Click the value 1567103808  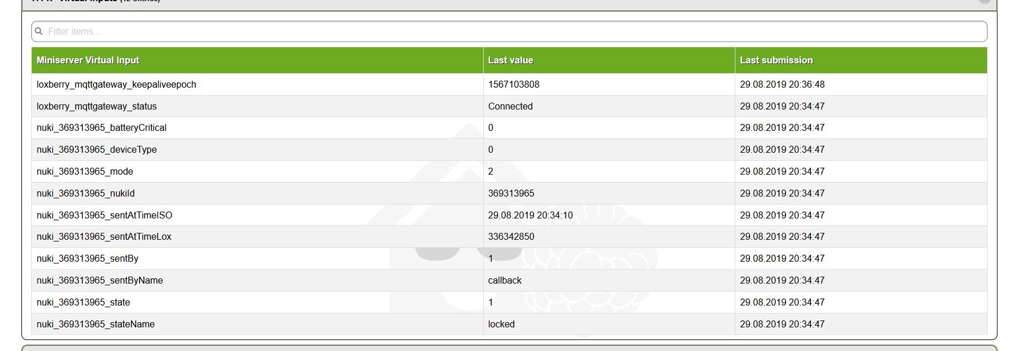click(x=514, y=84)
